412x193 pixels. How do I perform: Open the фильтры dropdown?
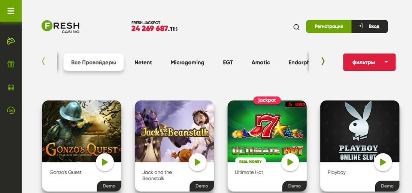[x=369, y=62]
